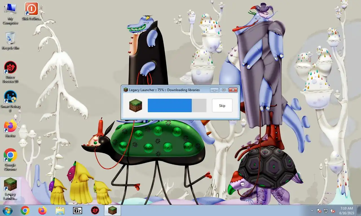The image size is (361, 216).
Task: Open Windows Explorer from the taskbar
Action: coord(60,210)
